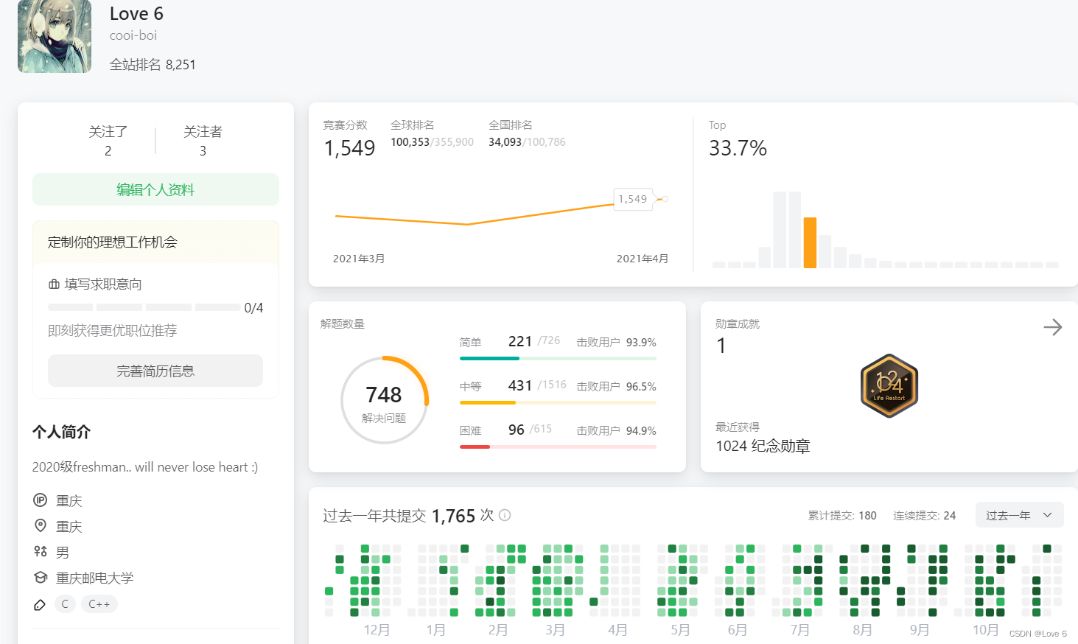Click the map pin icon next to 重庆
Viewport: 1078px width, 644px height.
tap(41, 526)
